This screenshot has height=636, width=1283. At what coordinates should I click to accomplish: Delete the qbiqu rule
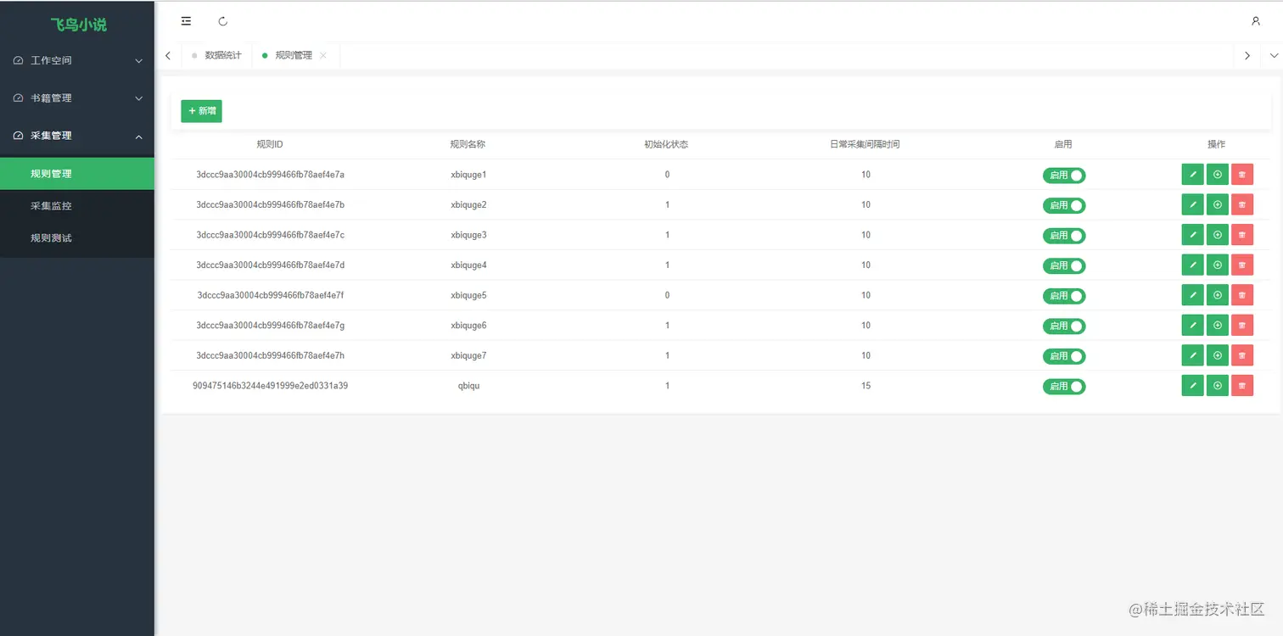1242,385
